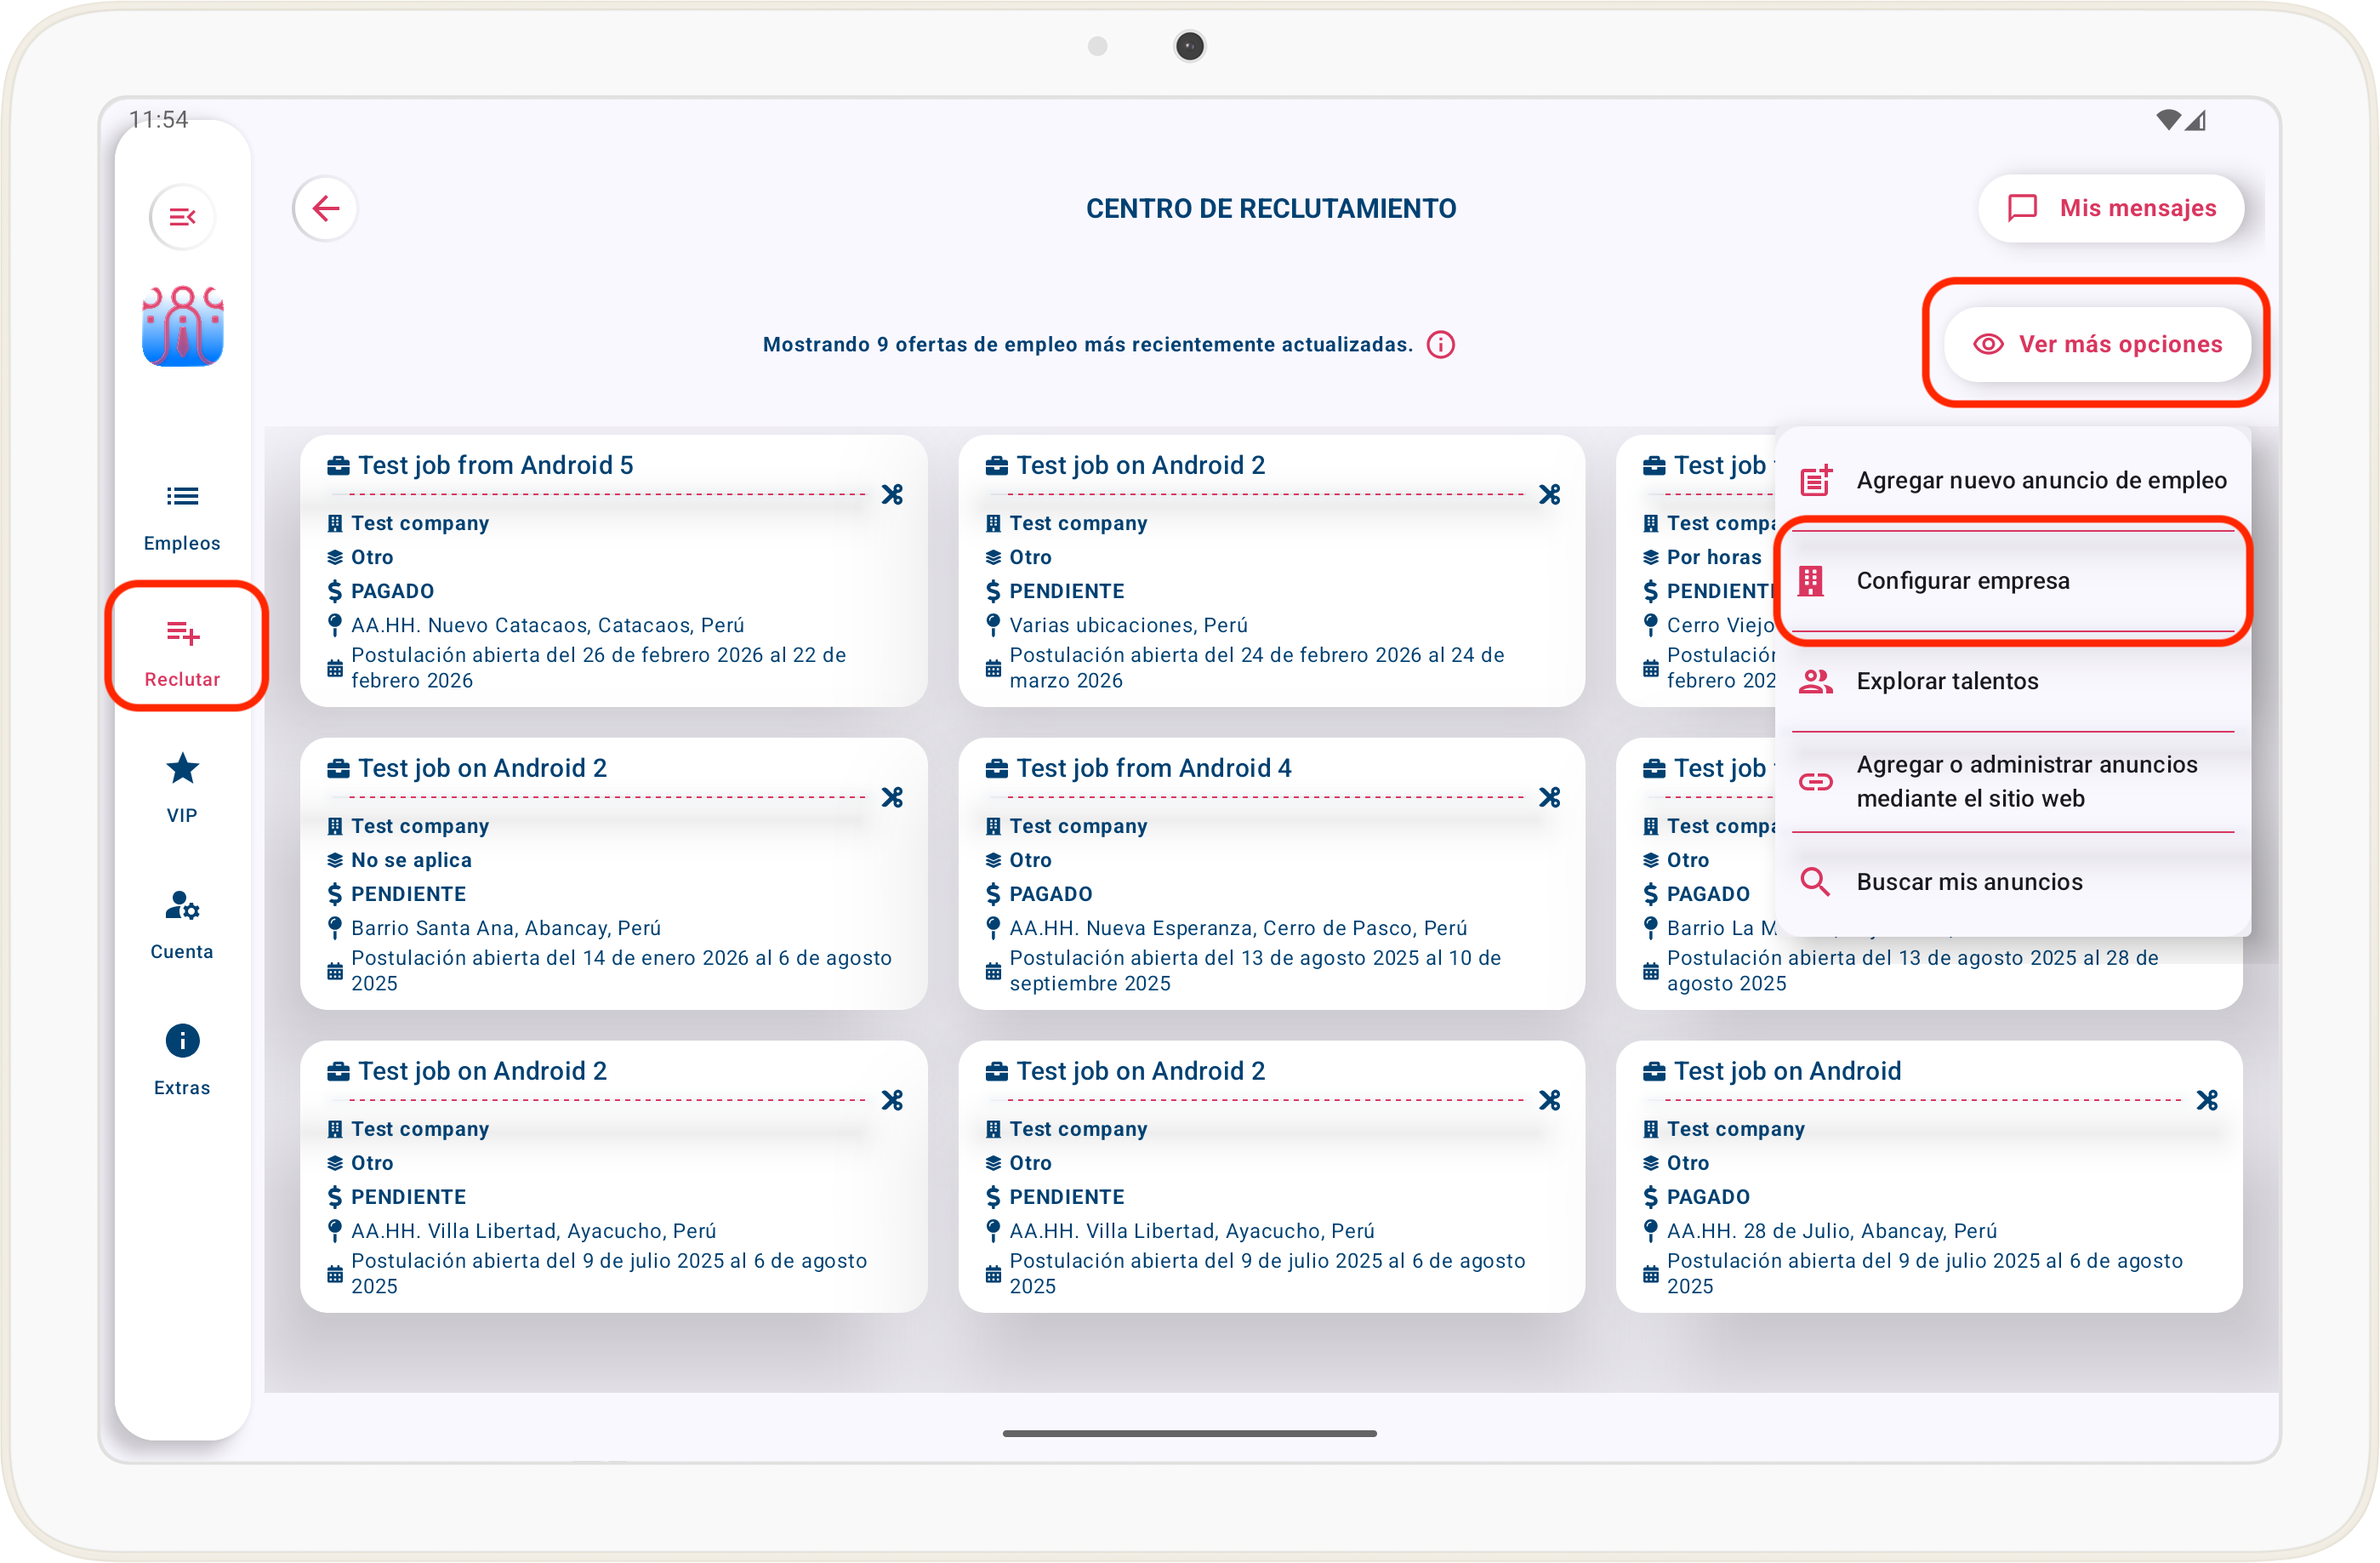Image resolution: width=2380 pixels, height=1563 pixels.
Task: Open the Cuenta account settings
Action: (182, 923)
